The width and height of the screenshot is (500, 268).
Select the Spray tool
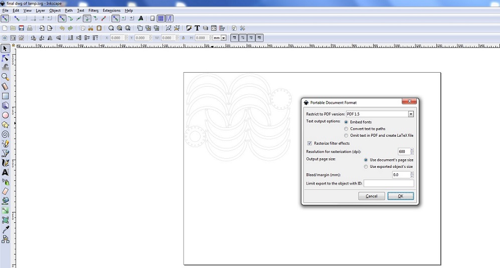pyautogui.click(x=5, y=182)
